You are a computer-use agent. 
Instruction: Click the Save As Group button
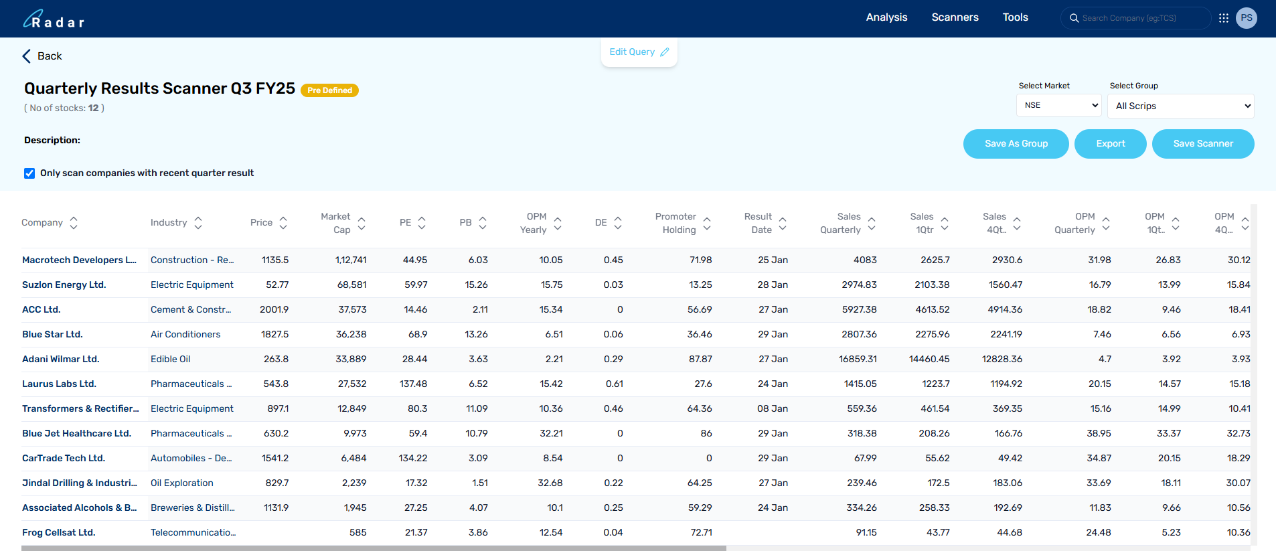pos(1016,144)
